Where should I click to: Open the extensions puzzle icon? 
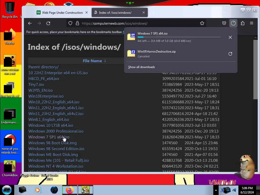coord(242,23)
